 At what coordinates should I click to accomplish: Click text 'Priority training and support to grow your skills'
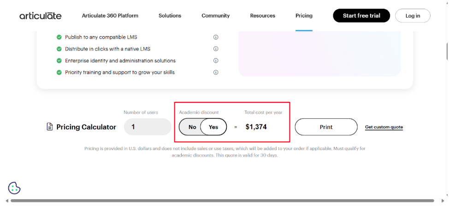click(x=120, y=73)
